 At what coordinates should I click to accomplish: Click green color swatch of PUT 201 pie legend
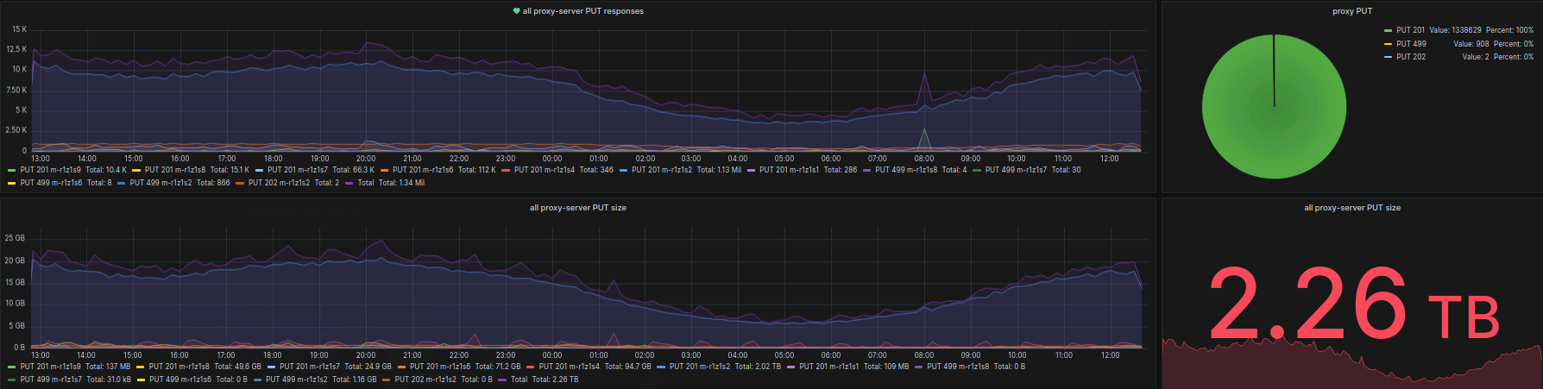tap(1388, 31)
